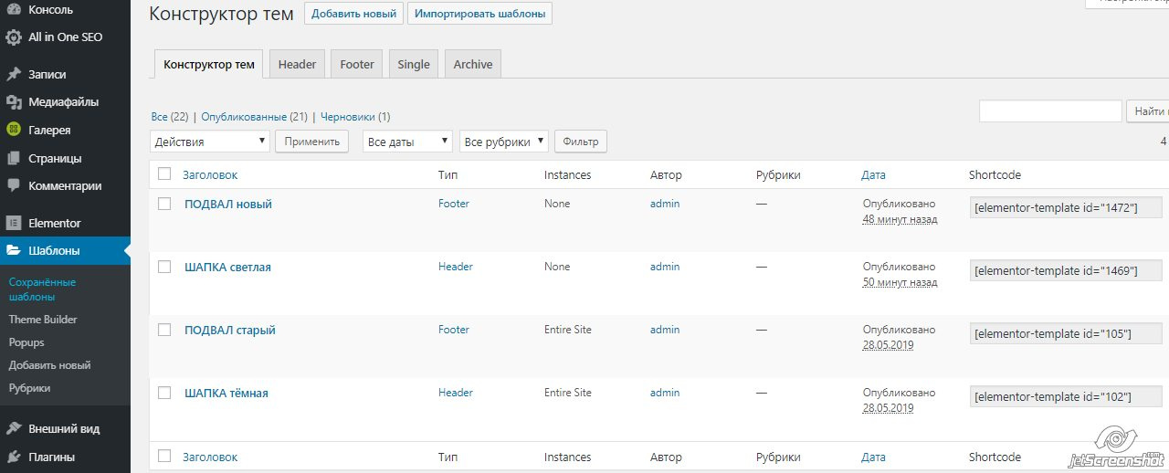Open Медиафайлы in sidebar

65,102
